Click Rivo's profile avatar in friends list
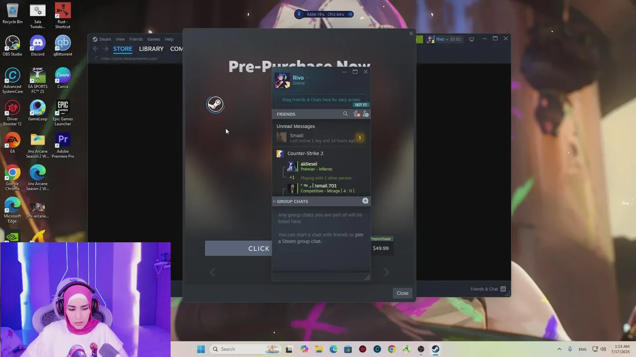 point(282,80)
